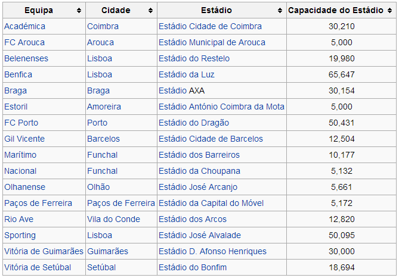Click the Estádio da Luz link
Viewport: 399px width, 278px height.
pos(187,74)
